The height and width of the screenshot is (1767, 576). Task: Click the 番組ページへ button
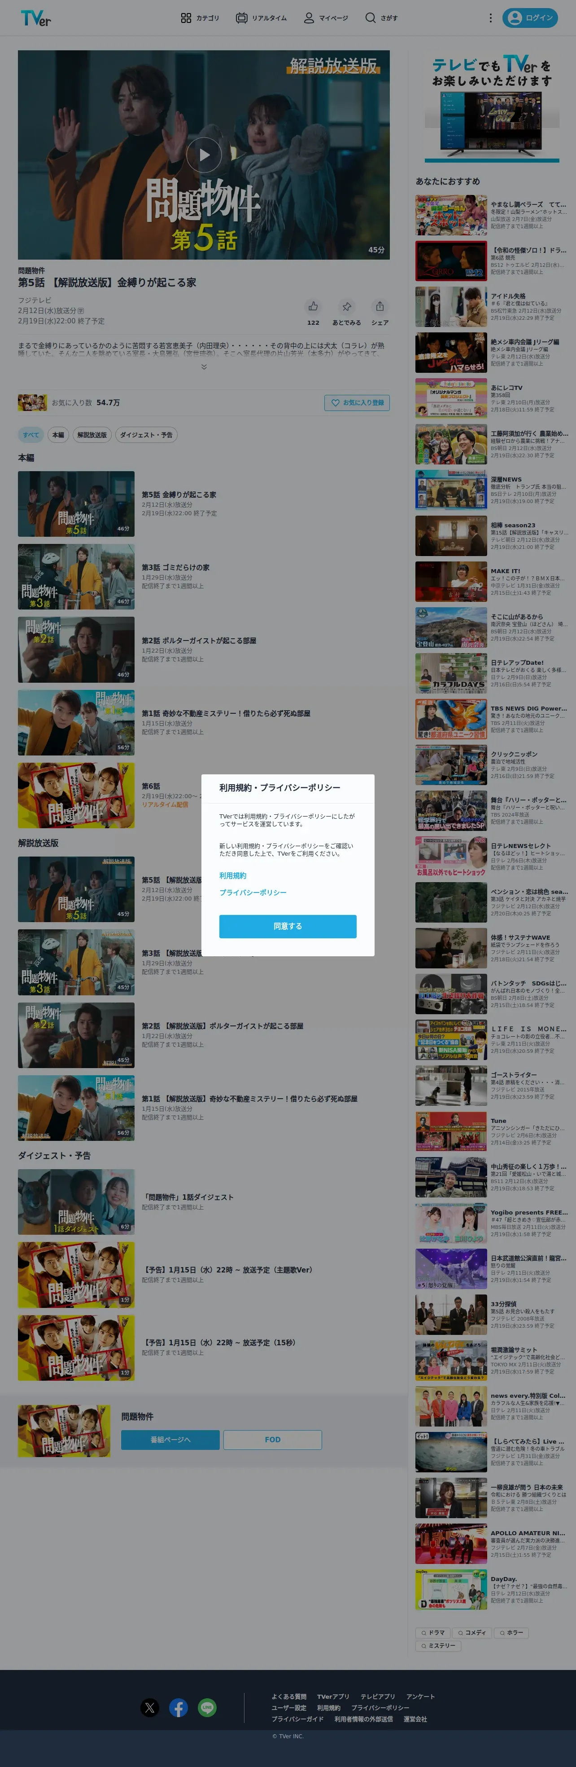click(170, 1440)
